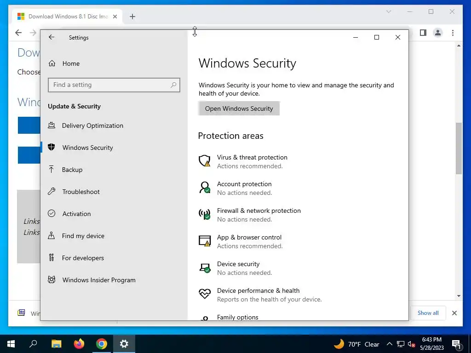Open the Windows Start menu
Image resolution: width=471 pixels, height=353 pixels.
(11, 344)
